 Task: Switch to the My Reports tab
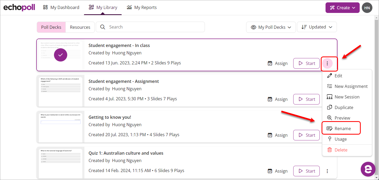142,7
